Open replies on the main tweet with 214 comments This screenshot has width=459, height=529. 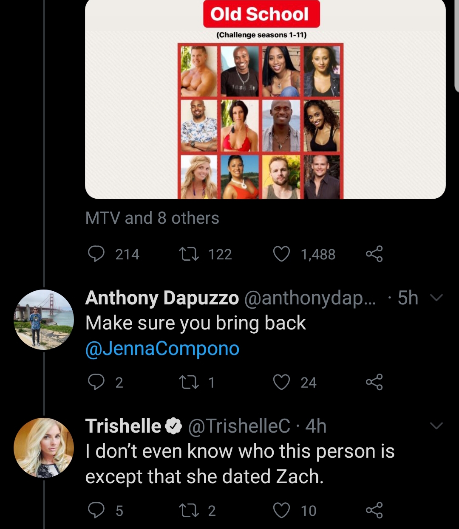tap(96, 254)
